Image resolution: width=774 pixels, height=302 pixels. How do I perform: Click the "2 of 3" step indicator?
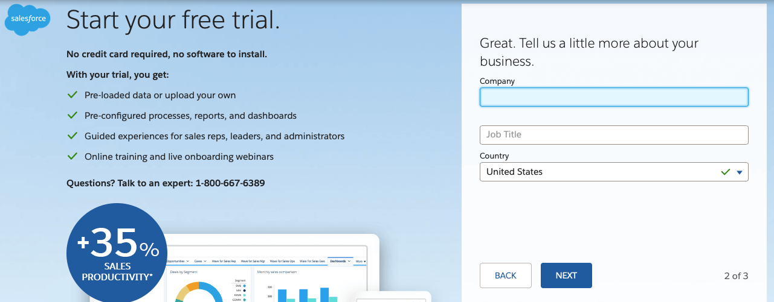point(736,276)
